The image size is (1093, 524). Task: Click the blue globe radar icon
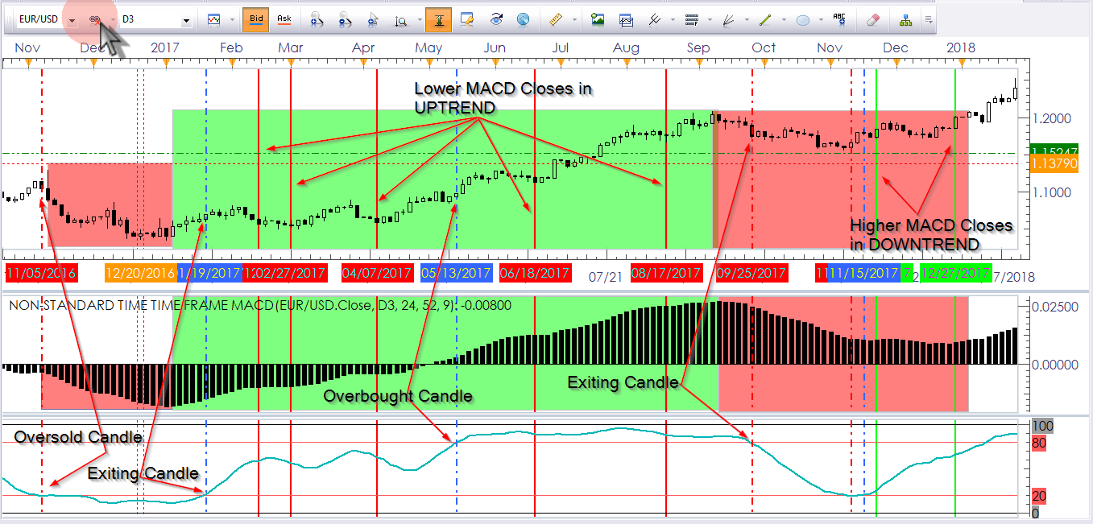523,19
